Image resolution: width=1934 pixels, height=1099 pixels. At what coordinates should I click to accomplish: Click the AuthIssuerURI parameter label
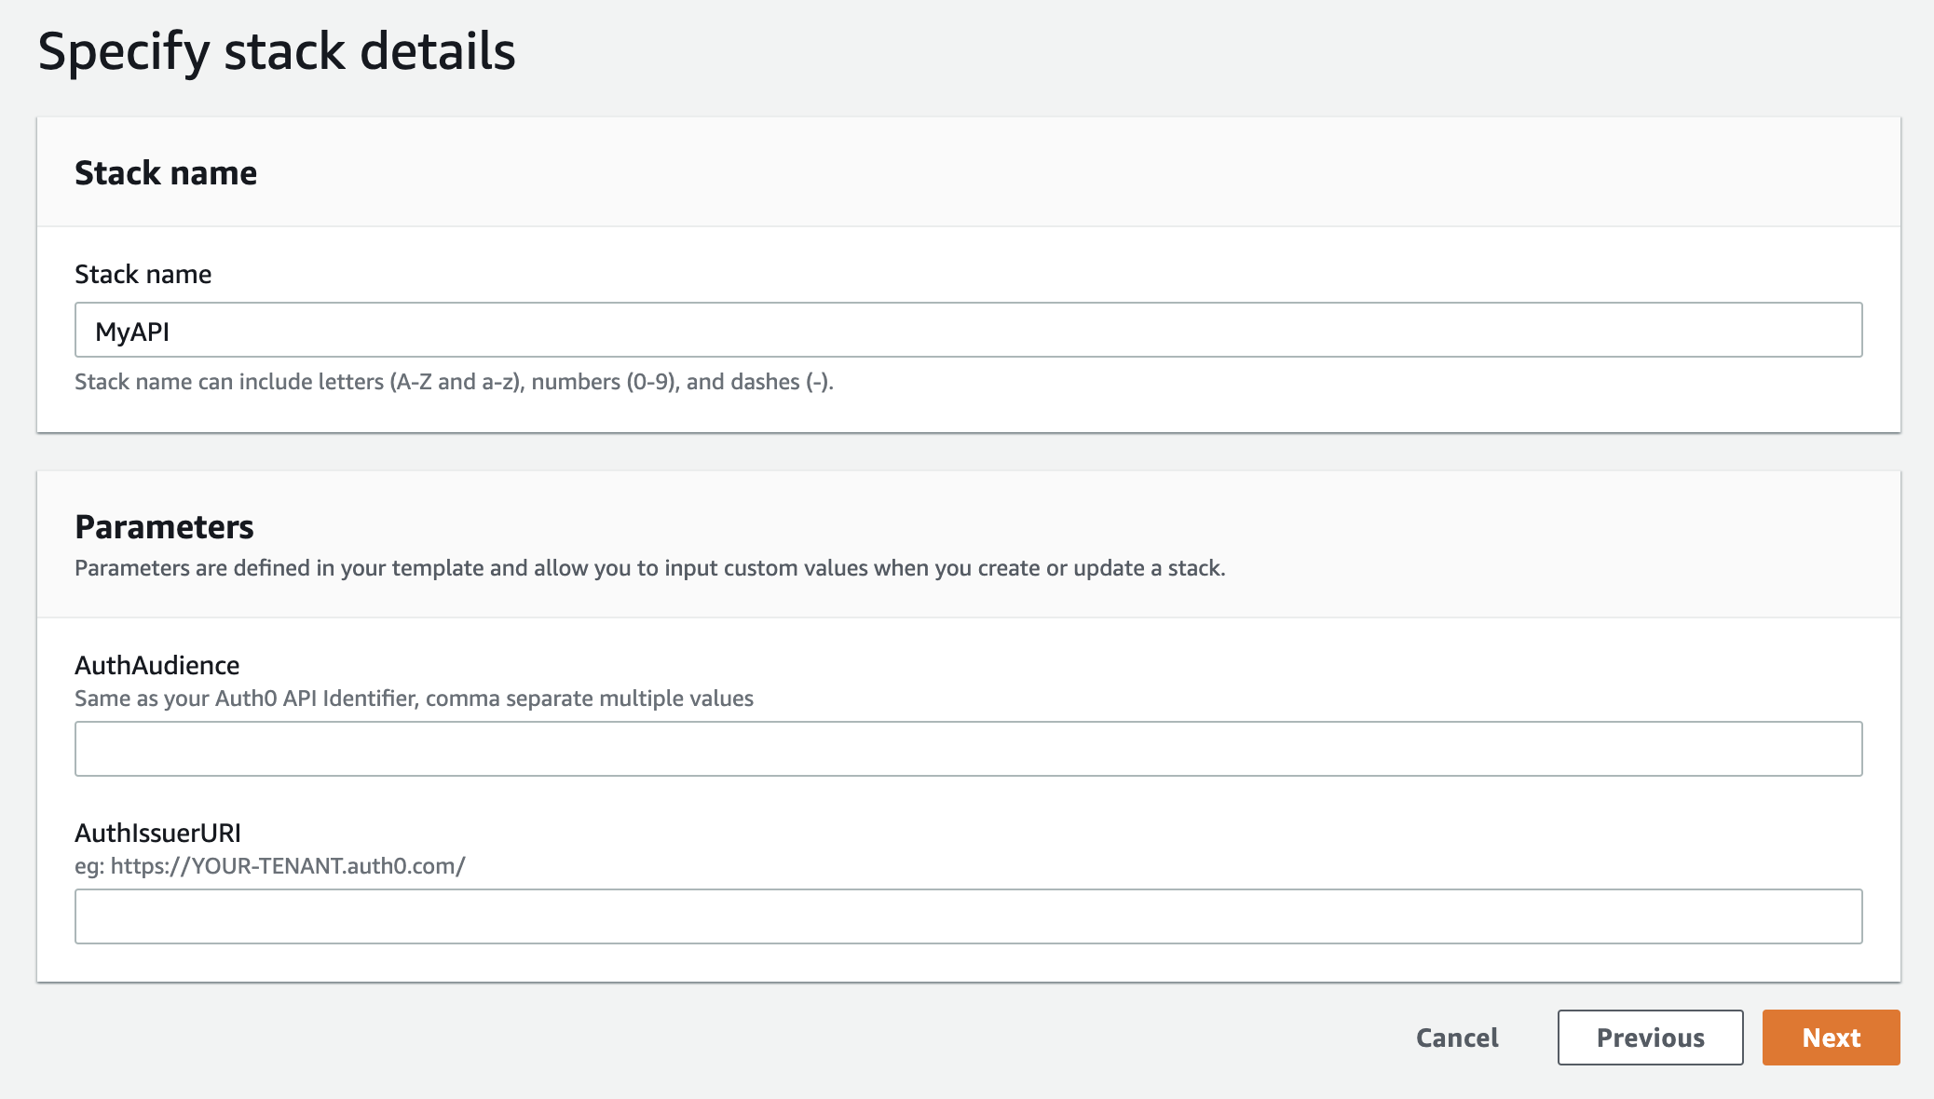tap(157, 833)
